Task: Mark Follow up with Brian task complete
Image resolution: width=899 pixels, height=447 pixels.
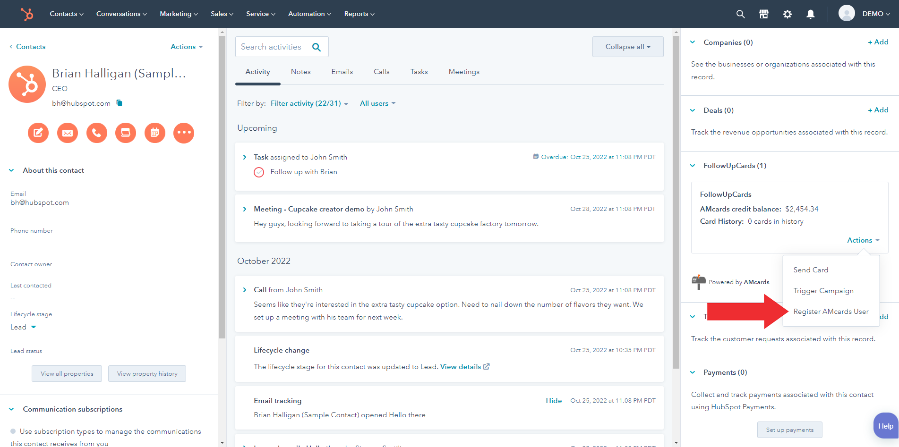Action: point(259,172)
